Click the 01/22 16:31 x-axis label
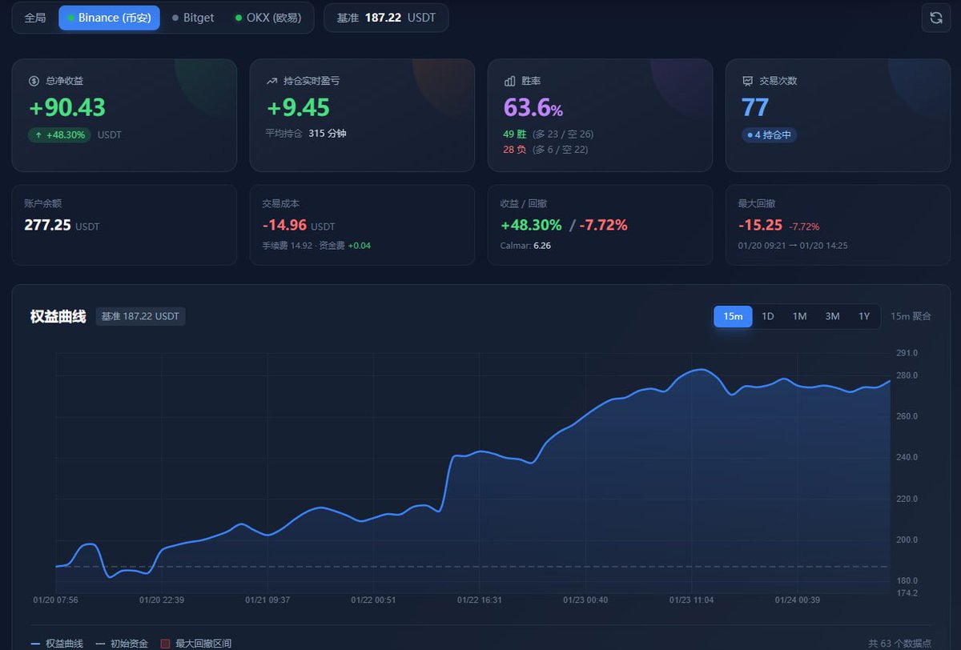This screenshot has height=650, width=961. 480,600
